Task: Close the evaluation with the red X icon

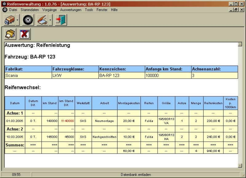Action: point(25,34)
